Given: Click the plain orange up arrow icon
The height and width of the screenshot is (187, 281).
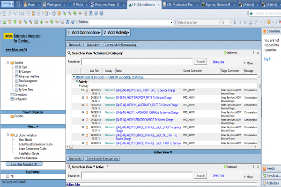Looking at the screenshot, I should click(x=20, y=22).
